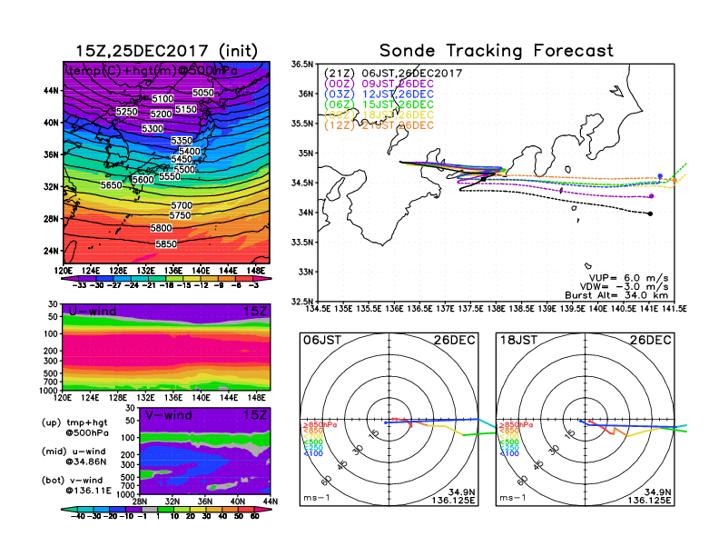
Task: Pick the gray swatch in the wind color bar
Action: [x=149, y=509]
